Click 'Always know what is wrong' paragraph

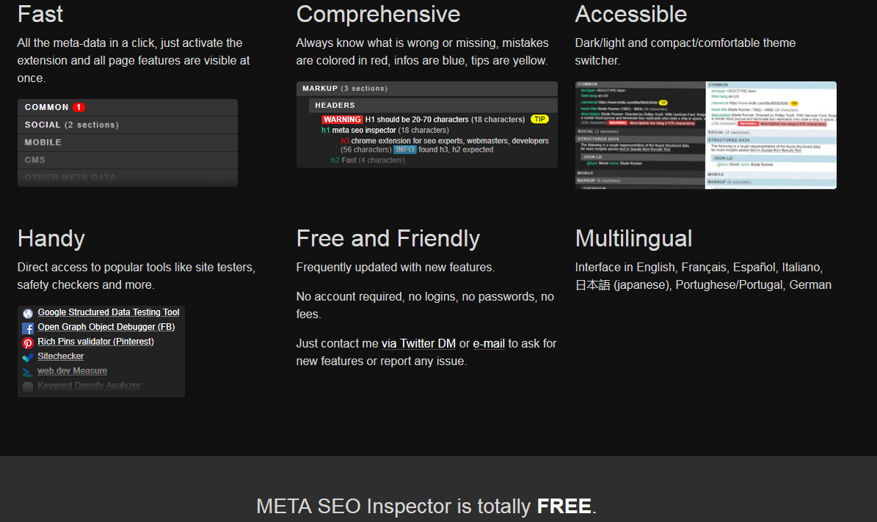[x=422, y=51]
